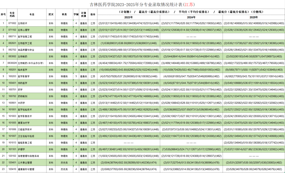
Task: Click the 历史类 cell in 公共事业管理 row
Action: [64, 162]
